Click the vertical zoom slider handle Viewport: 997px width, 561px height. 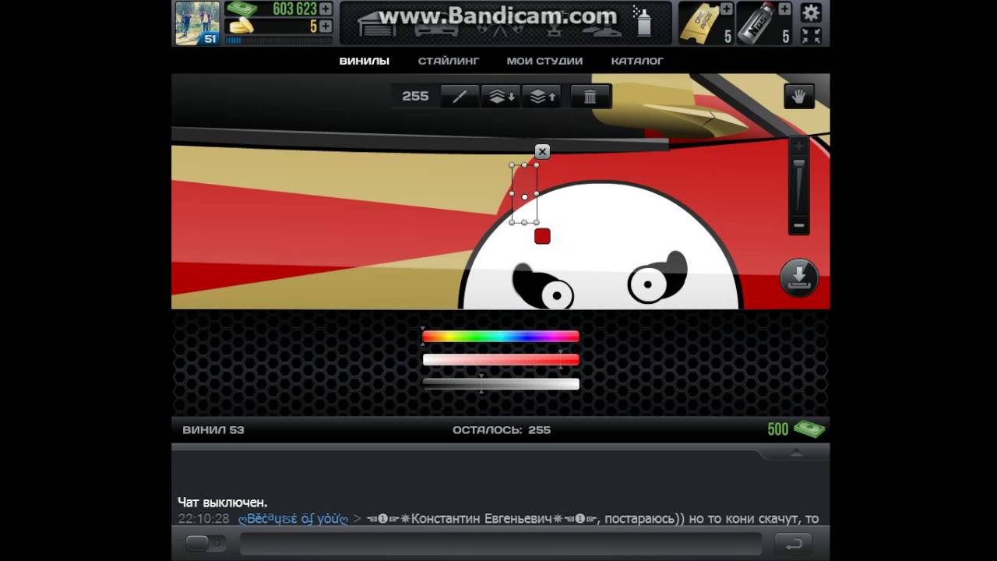pyautogui.click(x=798, y=164)
